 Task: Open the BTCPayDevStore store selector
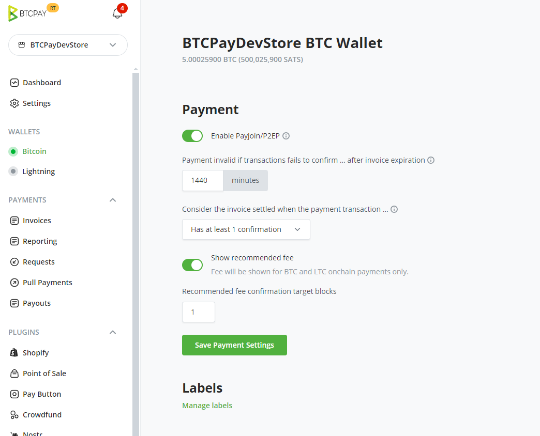(x=67, y=45)
